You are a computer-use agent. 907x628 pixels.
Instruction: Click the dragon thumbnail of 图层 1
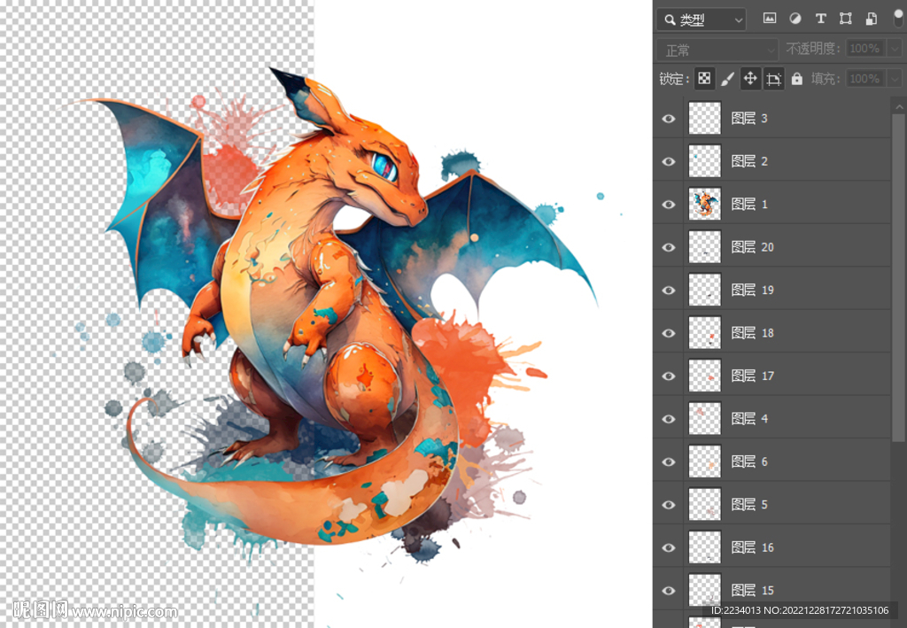(x=705, y=205)
